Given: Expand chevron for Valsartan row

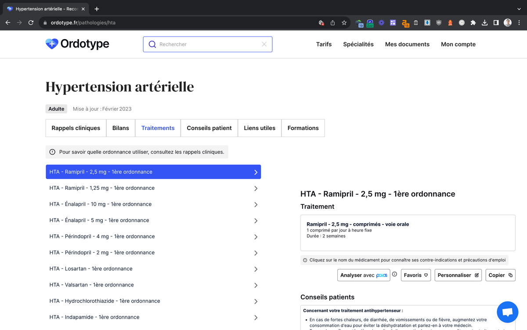Looking at the screenshot, I should click(x=256, y=285).
